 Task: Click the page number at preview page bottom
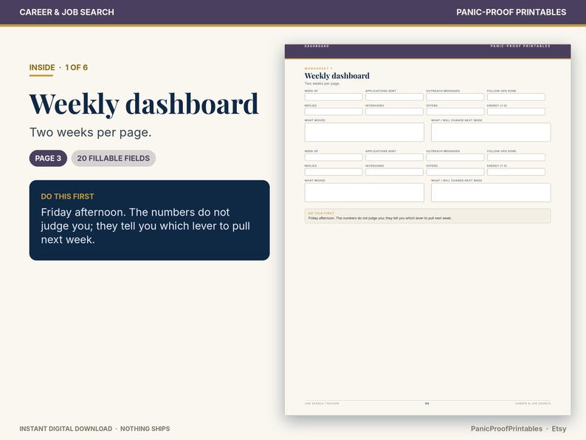click(427, 403)
